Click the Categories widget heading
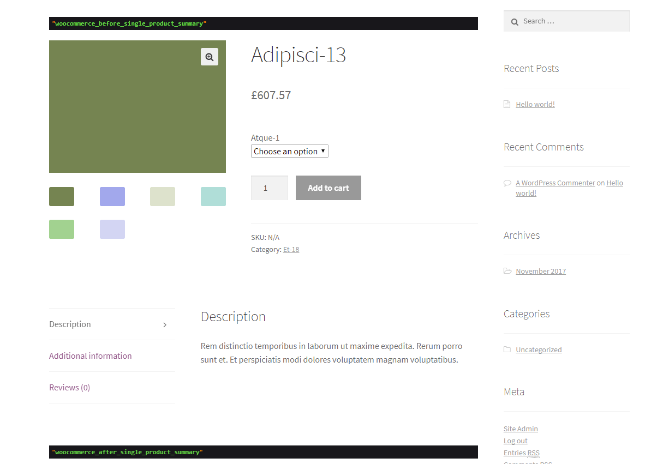The image size is (645, 464). tap(527, 314)
